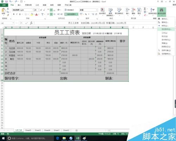Click Insert cells (插入) icon
The height and width of the screenshot is (141, 176).
127,11
